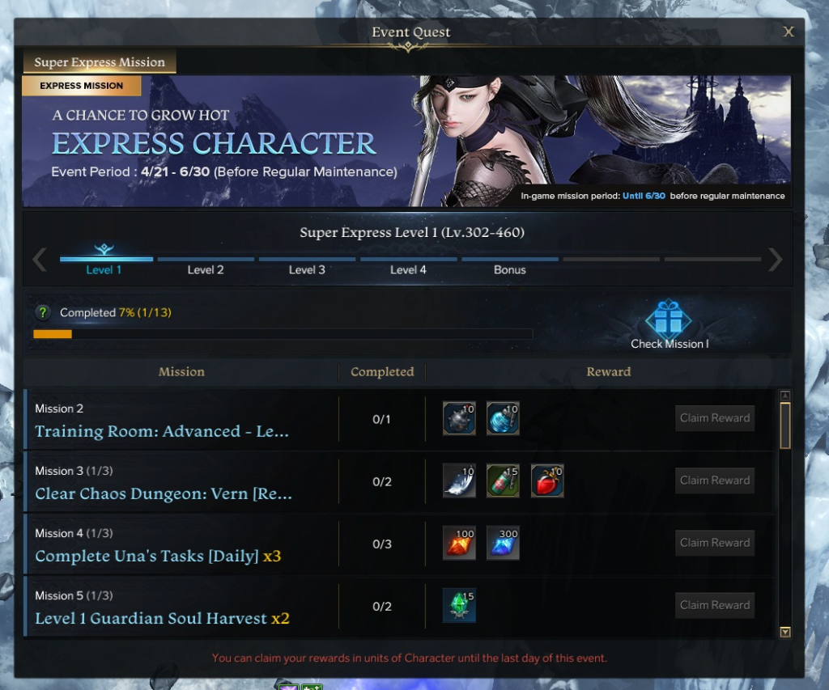Image resolution: width=829 pixels, height=690 pixels.
Task: Claim Reward for Mission 2 Training Room
Action: pyautogui.click(x=715, y=418)
